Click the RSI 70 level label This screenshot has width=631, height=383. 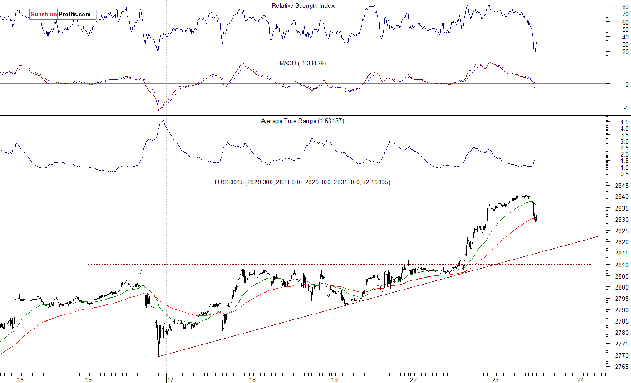[625, 15]
